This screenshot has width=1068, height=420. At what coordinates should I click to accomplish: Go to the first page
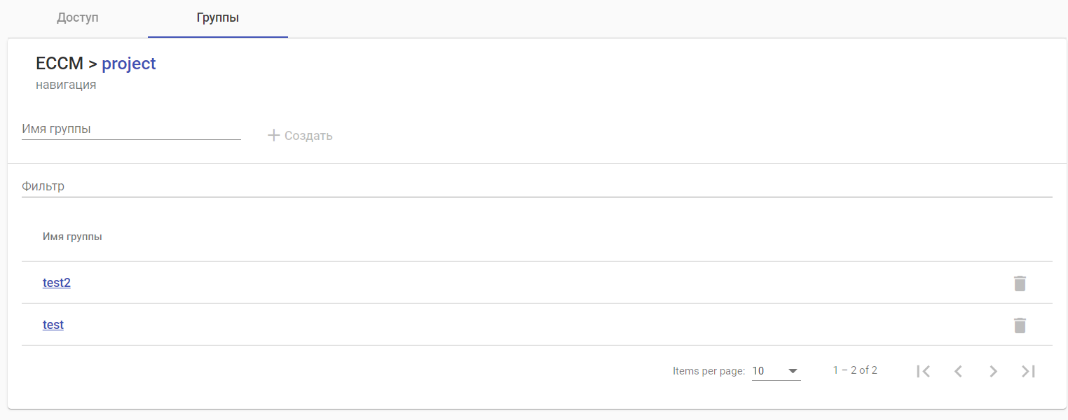pos(923,371)
